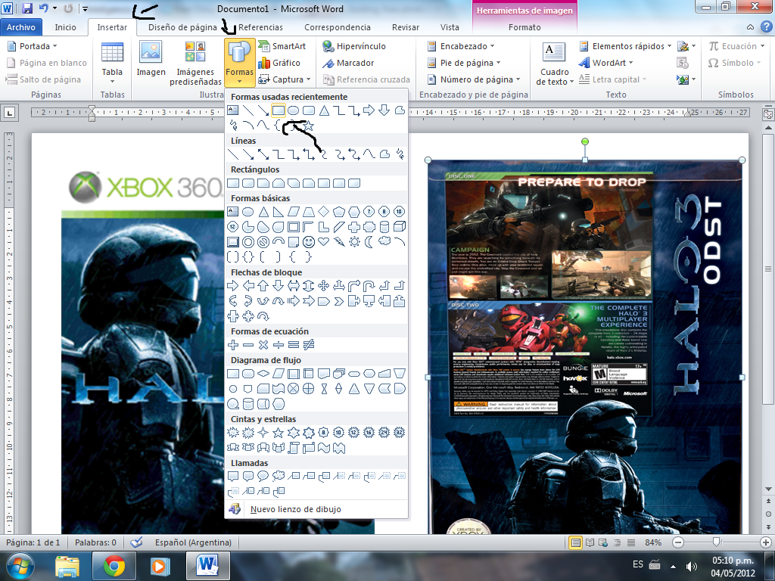Choose the heart shape in Formas básicas
The image size is (775, 581).
pyautogui.click(x=324, y=242)
